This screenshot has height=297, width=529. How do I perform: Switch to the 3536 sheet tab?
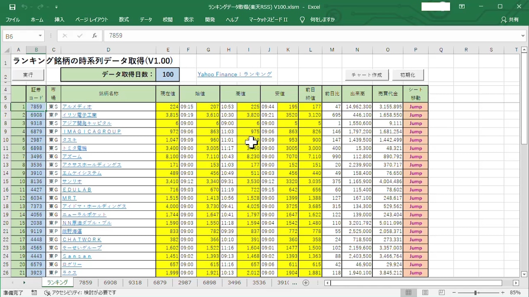pyautogui.click(x=259, y=283)
